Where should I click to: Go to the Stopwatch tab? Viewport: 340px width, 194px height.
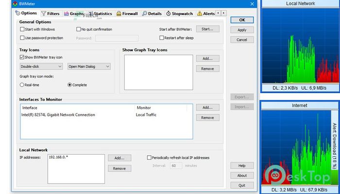click(180, 14)
